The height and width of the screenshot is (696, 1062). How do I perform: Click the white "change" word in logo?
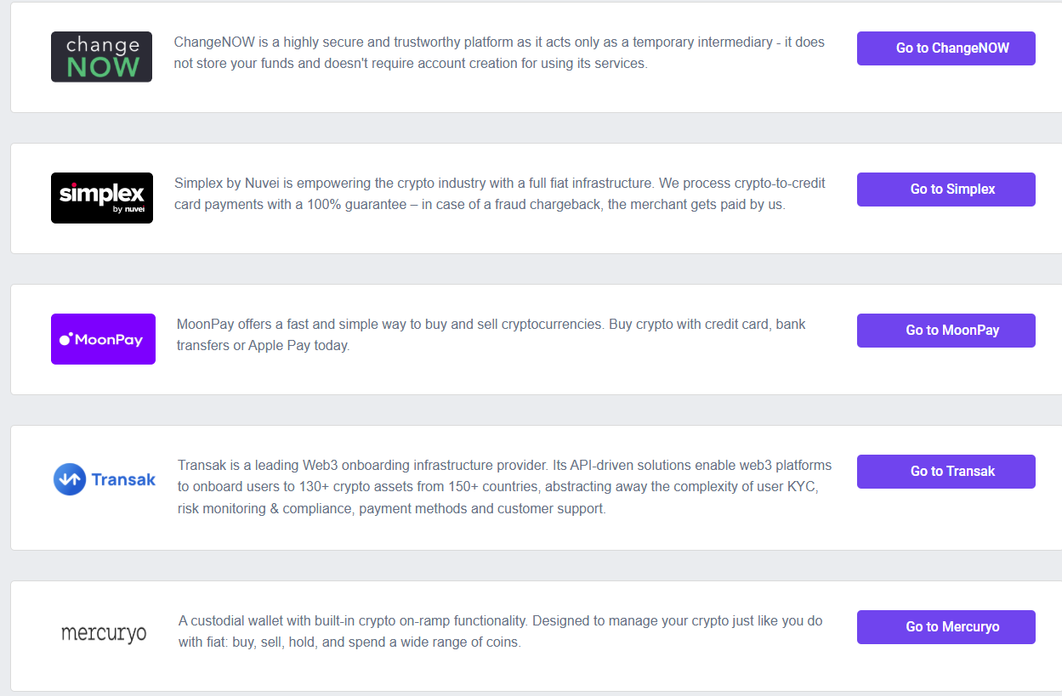point(102,45)
